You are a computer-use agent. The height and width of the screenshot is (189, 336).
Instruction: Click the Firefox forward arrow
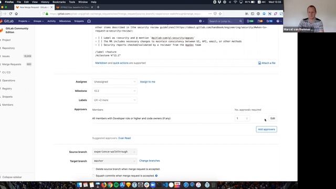5,14
